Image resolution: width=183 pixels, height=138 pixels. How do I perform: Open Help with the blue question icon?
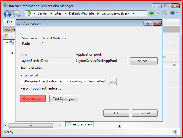[x=172, y=13]
